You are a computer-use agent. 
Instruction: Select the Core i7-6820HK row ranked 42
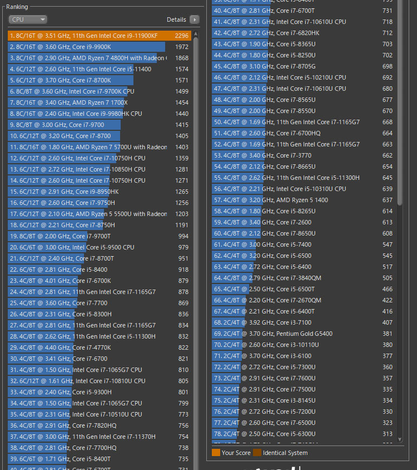pos(303,33)
